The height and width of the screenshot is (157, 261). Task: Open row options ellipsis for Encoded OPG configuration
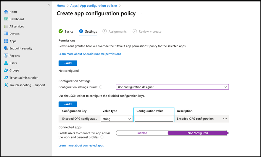pos(225,119)
